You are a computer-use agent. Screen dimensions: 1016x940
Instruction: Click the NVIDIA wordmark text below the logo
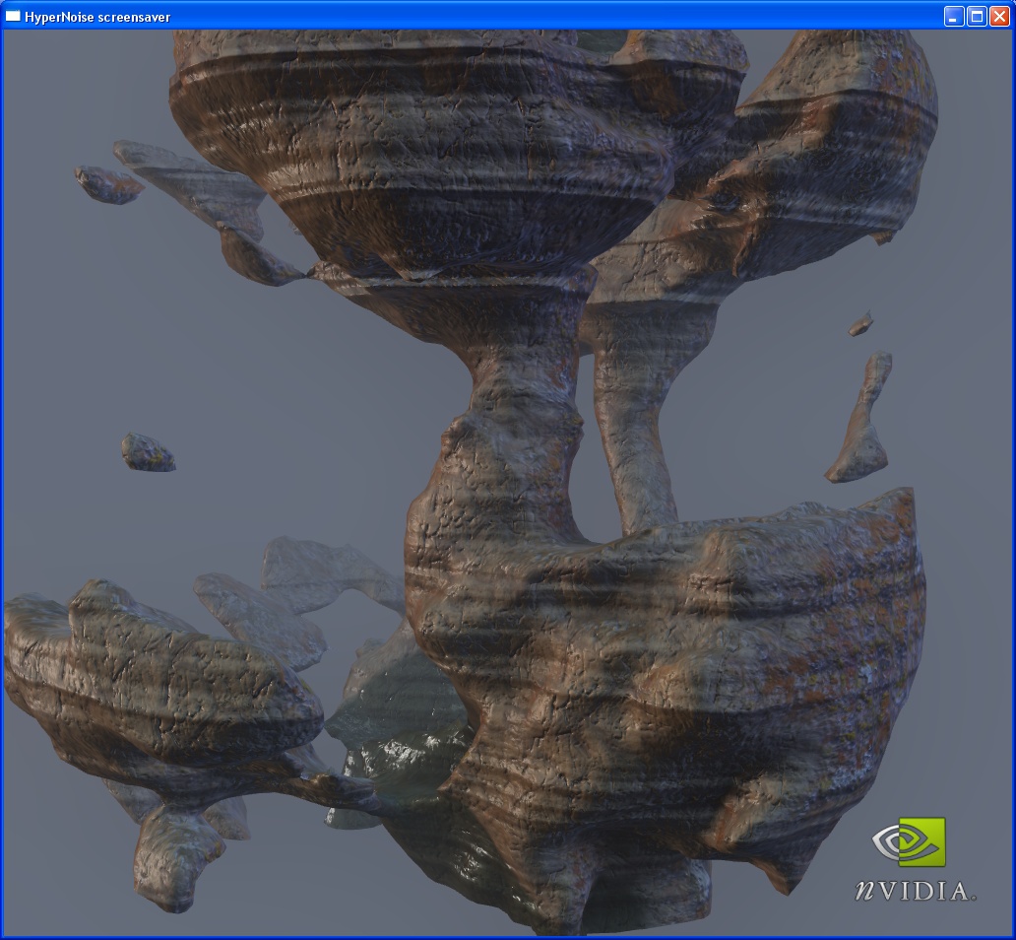(x=915, y=891)
